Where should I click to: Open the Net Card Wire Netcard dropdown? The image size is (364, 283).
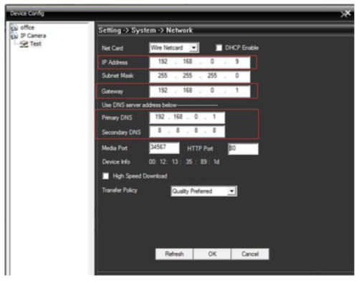(x=174, y=48)
